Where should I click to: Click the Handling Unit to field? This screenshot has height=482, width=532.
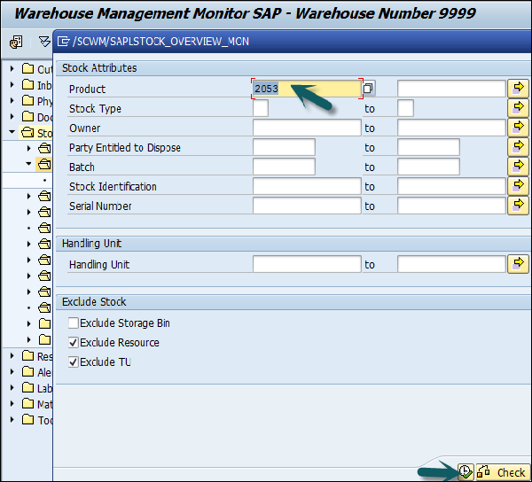(x=451, y=264)
